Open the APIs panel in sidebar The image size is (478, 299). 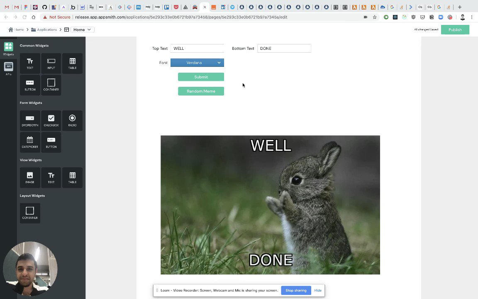tap(9, 69)
